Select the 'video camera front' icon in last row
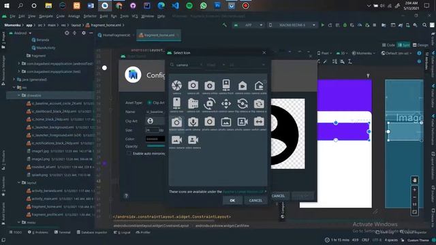This screenshot has width=436, height=245. click(193, 140)
